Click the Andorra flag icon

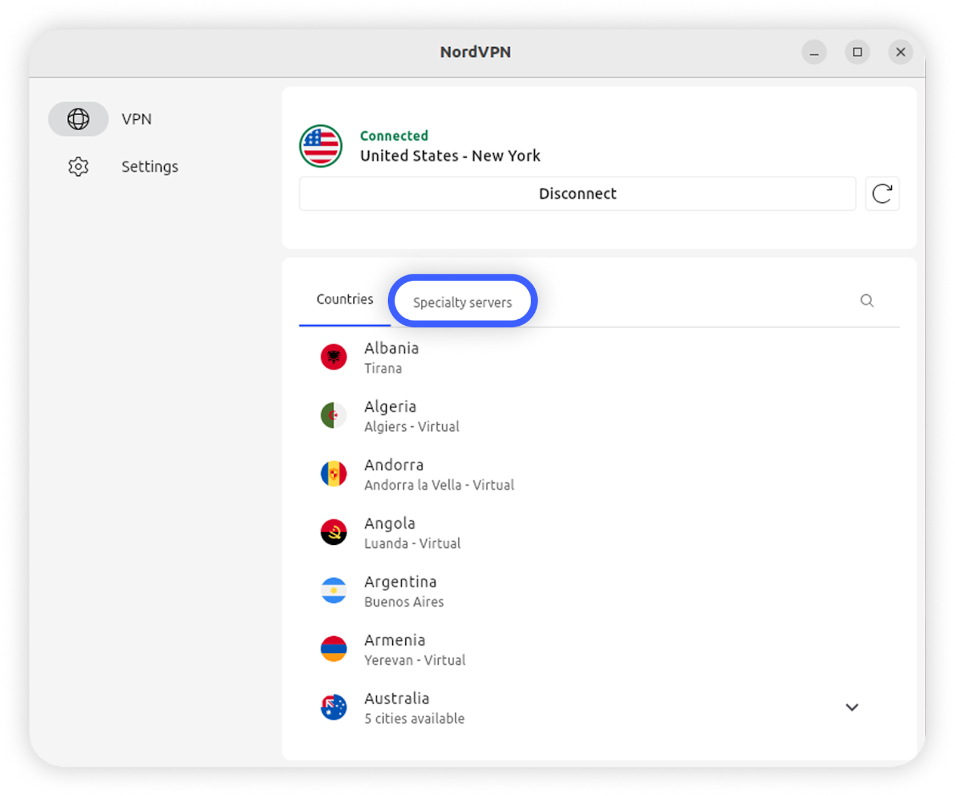click(x=334, y=474)
